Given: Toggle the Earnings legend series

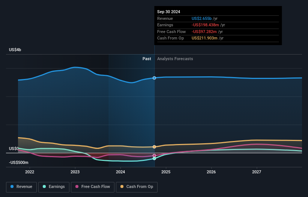Looking at the screenshot, I should 54,187.
